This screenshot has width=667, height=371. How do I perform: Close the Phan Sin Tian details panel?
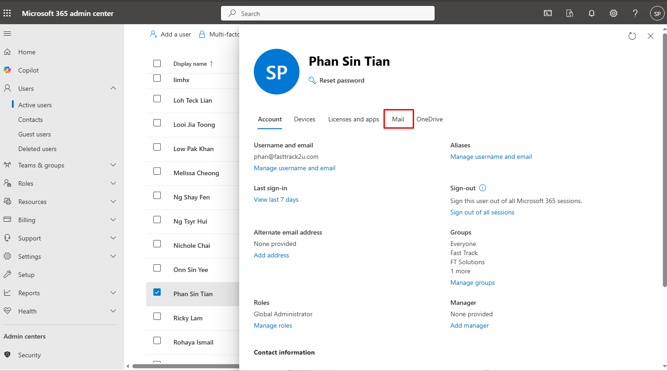click(x=651, y=36)
